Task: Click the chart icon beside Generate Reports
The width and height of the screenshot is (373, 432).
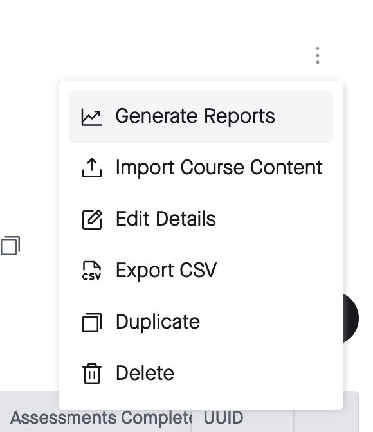Action: 92,117
